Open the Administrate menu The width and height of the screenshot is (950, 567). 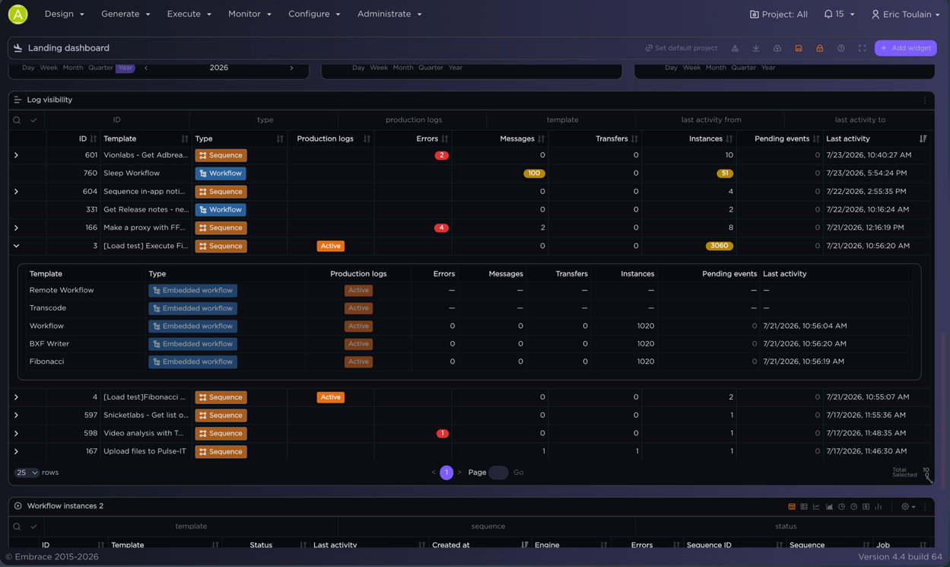(389, 14)
